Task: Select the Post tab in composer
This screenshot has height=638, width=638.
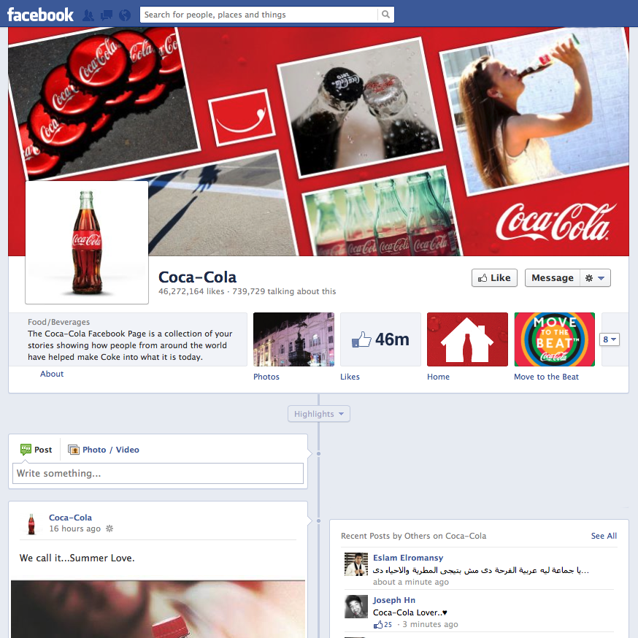Action: 36,450
